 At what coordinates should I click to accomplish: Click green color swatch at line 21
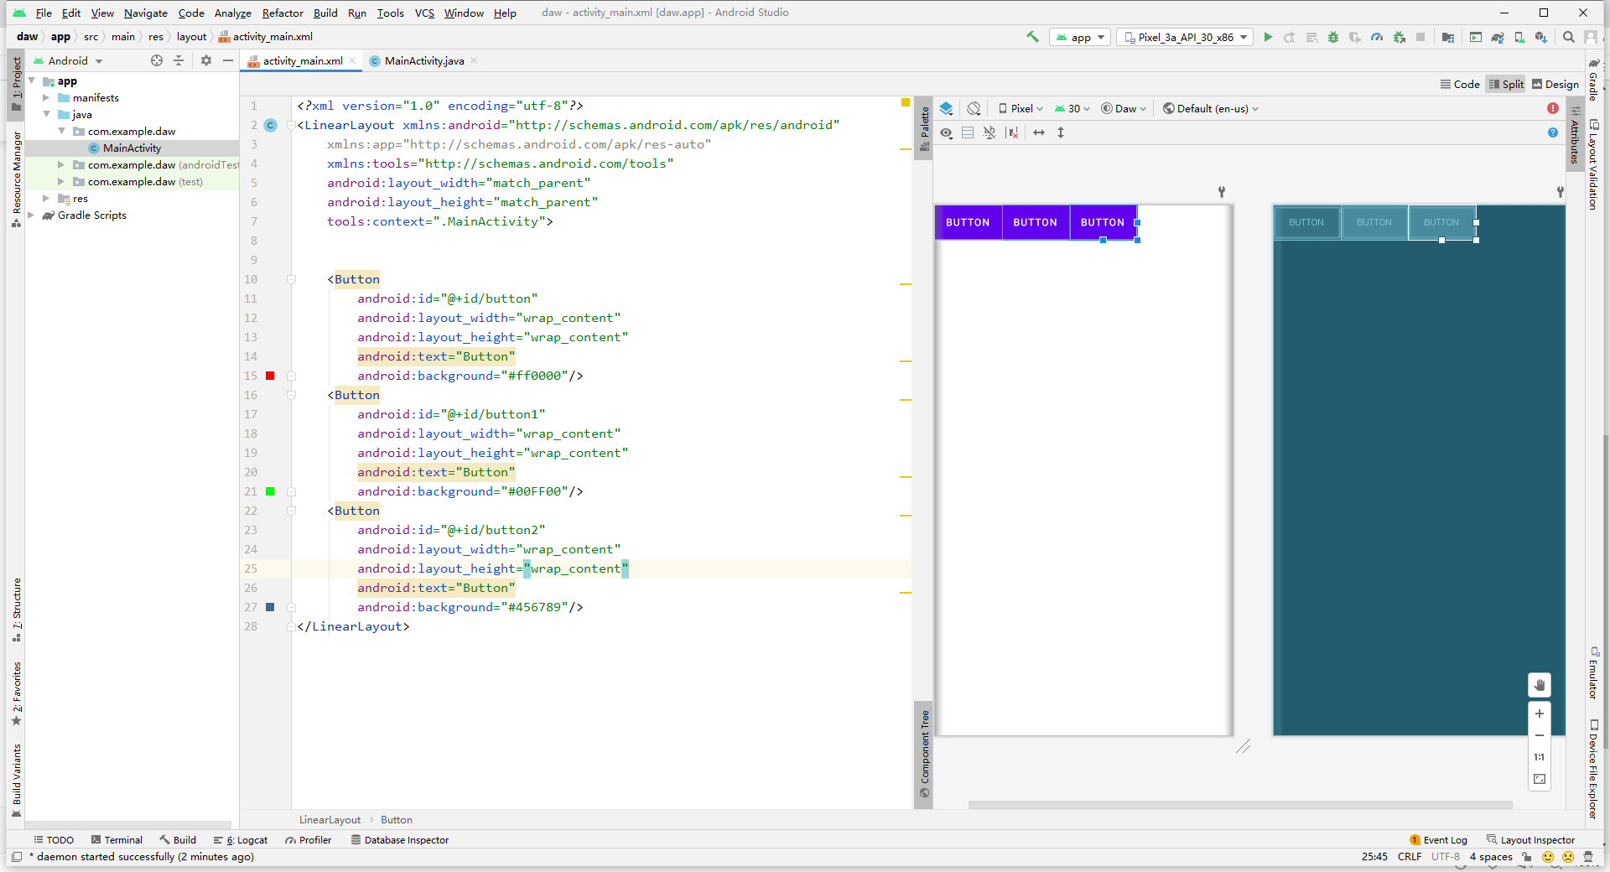[x=270, y=491]
